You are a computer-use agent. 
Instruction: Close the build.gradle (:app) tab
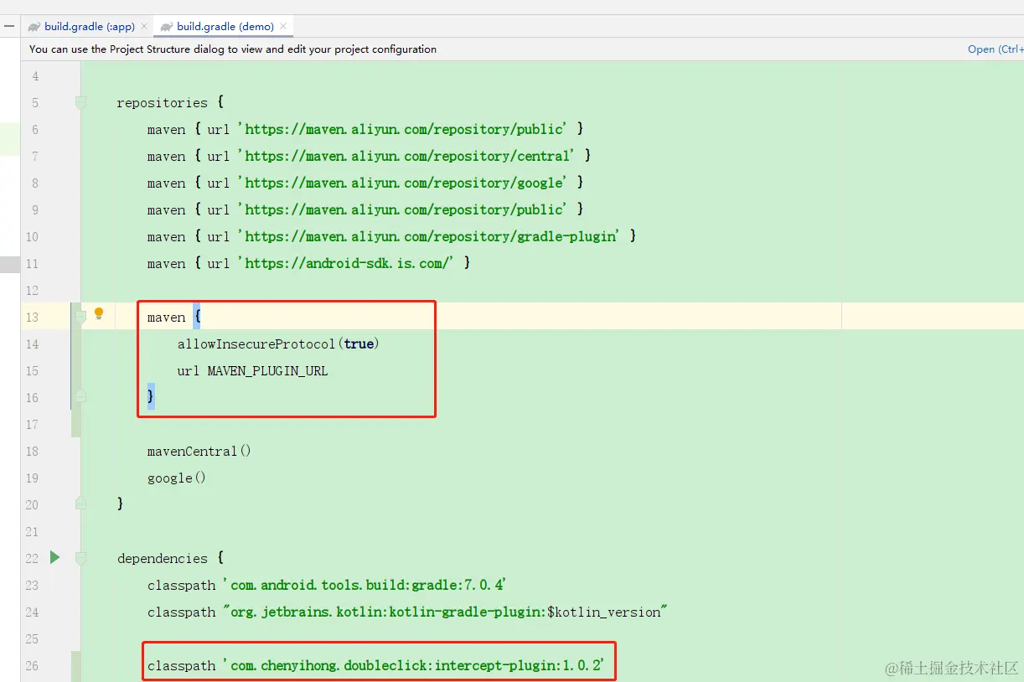click(x=143, y=26)
